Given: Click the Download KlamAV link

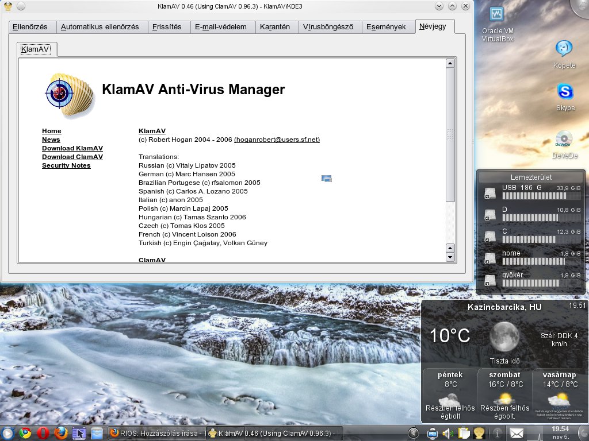Looking at the screenshot, I should 72,148.
